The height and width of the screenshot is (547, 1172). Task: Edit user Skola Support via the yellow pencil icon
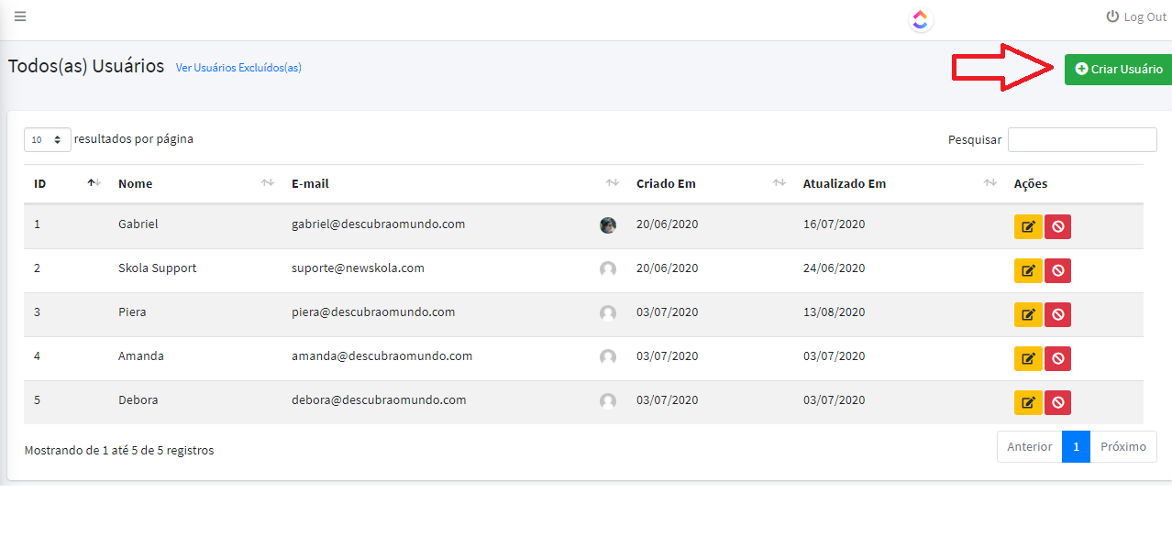point(1028,270)
